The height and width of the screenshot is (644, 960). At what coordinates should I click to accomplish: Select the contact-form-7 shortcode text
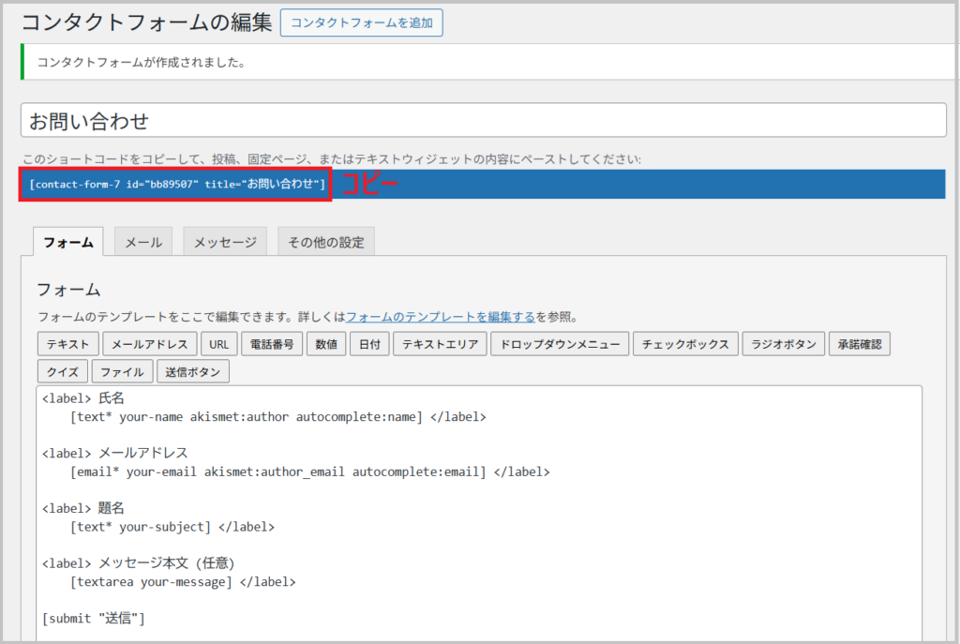tap(176, 184)
